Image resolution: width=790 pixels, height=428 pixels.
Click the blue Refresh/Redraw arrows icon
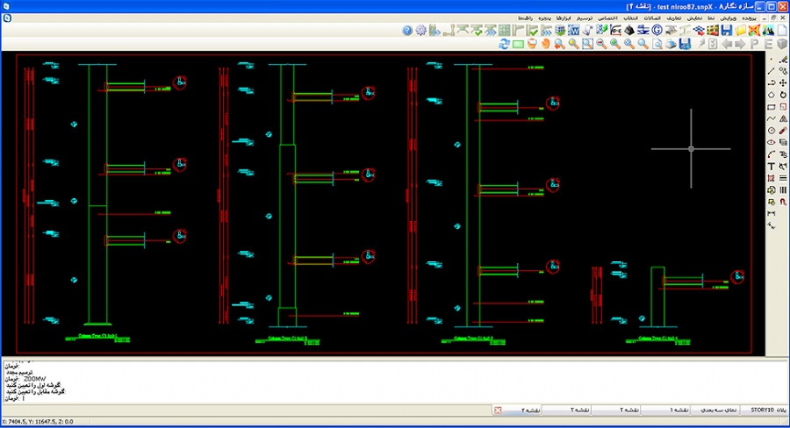tap(504, 43)
